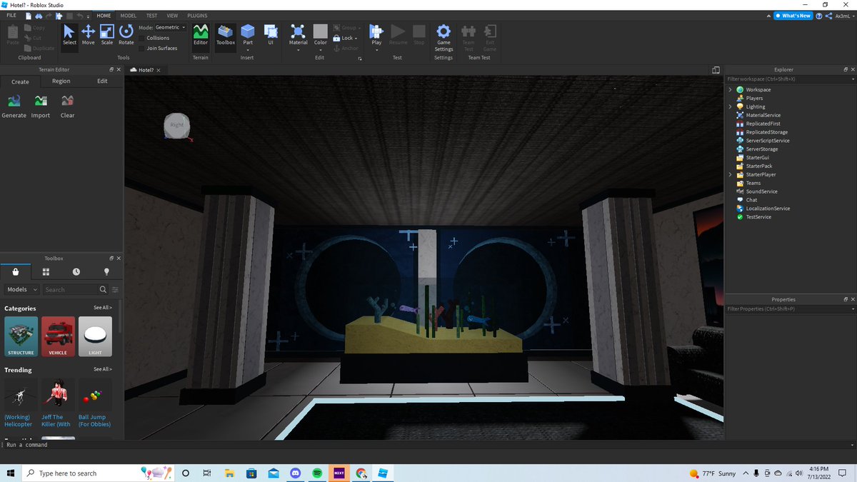Open the Play dropdown arrow
The height and width of the screenshot is (482, 857).
(x=376, y=50)
